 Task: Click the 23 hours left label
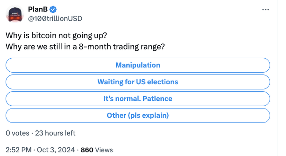point(55,133)
